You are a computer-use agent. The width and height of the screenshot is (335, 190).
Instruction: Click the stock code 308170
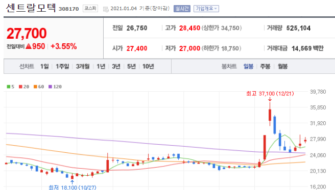pos(69,9)
